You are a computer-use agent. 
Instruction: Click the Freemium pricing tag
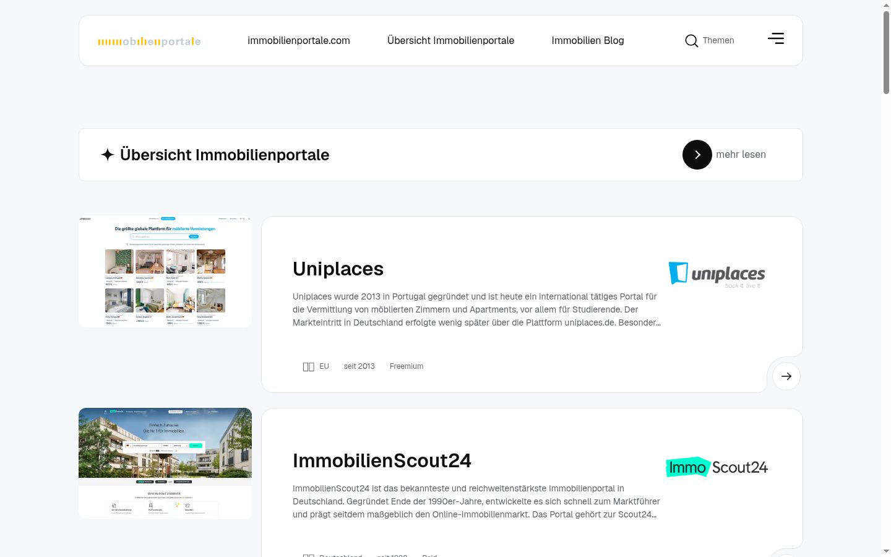click(407, 366)
